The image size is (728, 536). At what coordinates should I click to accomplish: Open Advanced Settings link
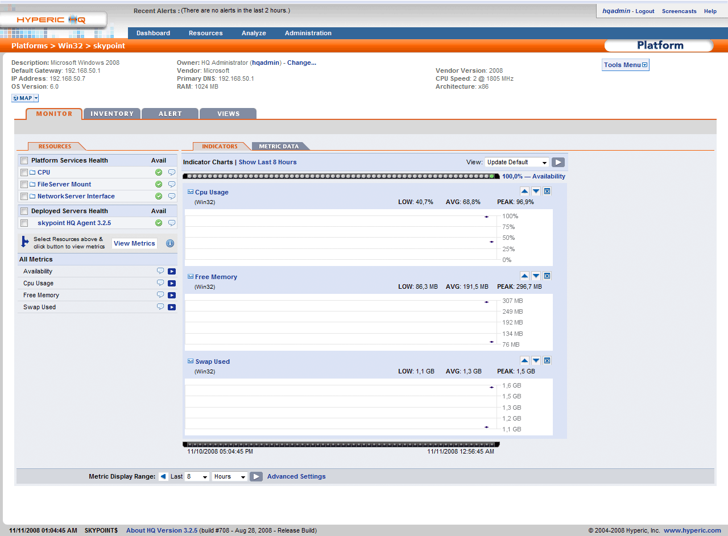(x=296, y=476)
